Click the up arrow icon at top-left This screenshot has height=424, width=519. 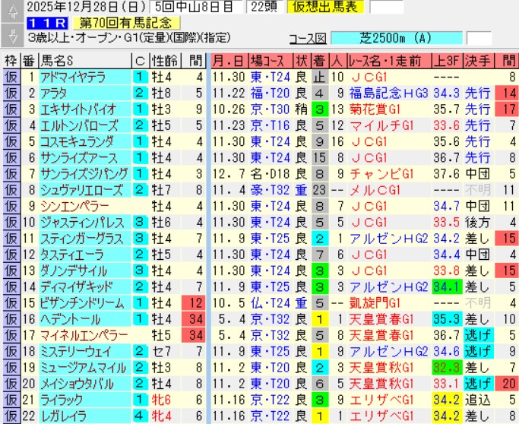(11, 11)
